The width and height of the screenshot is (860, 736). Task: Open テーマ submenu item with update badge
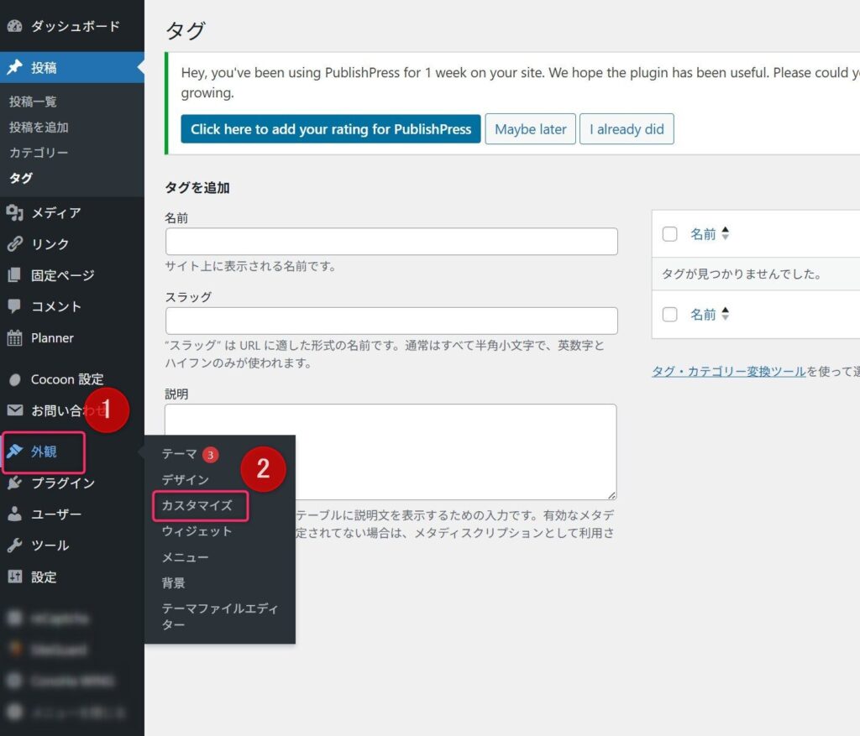tap(180, 454)
